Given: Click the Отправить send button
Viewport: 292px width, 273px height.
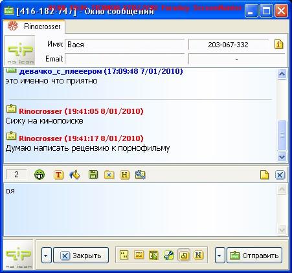Looking at the screenshot, I should pyautogui.click(x=254, y=256).
